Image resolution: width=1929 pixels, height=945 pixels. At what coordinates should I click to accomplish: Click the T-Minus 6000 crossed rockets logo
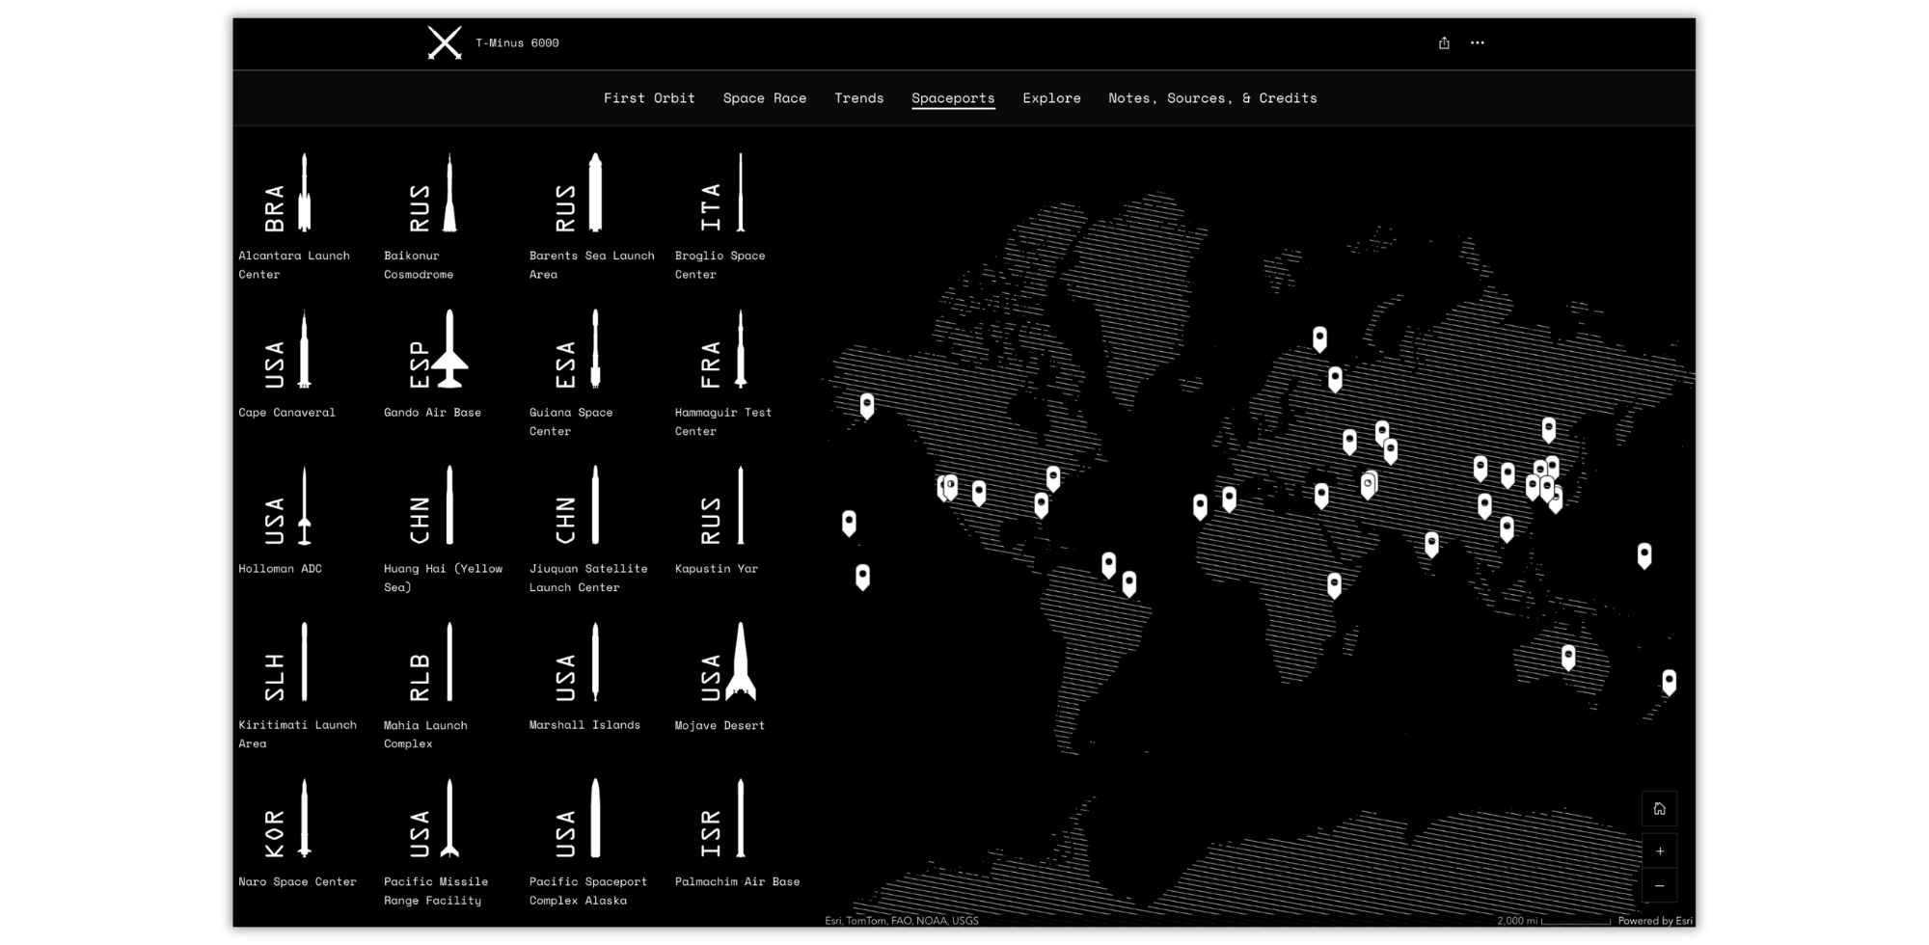(445, 43)
